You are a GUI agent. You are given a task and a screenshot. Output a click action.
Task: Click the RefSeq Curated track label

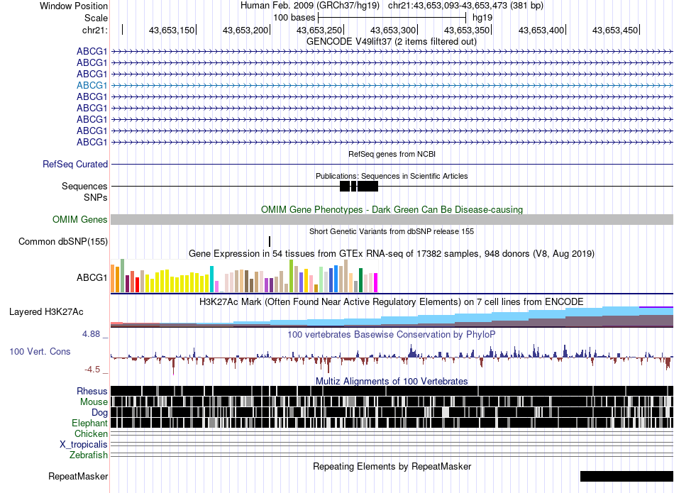pos(75,164)
